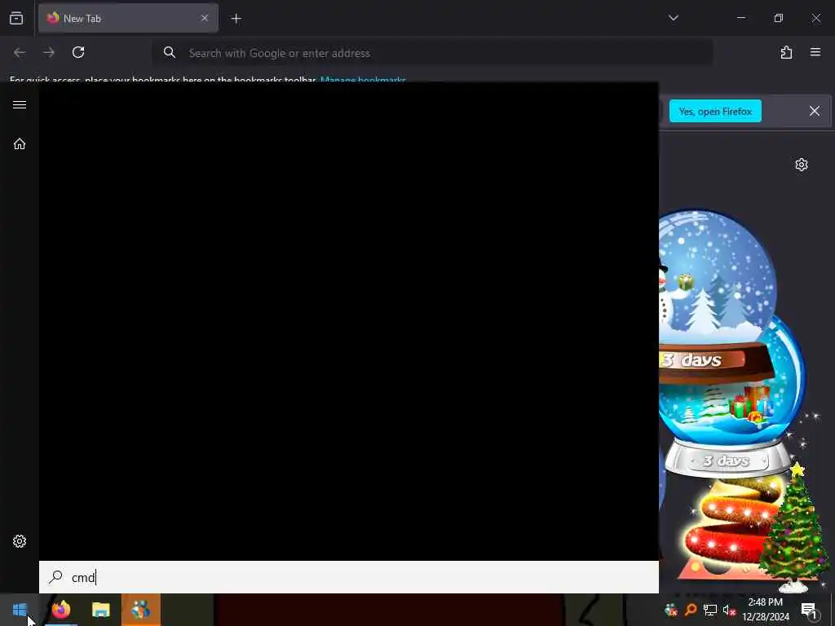Open the Firefox View icon beside the tabs
This screenshot has width=835, height=626.
[x=16, y=18]
